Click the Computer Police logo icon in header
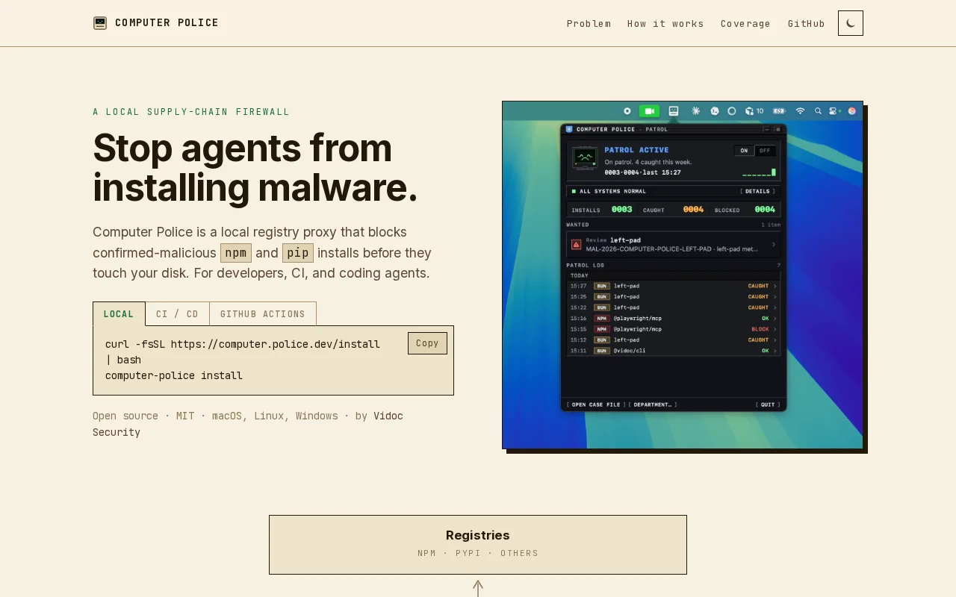This screenshot has height=597, width=956. pyautogui.click(x=100, y=23)
